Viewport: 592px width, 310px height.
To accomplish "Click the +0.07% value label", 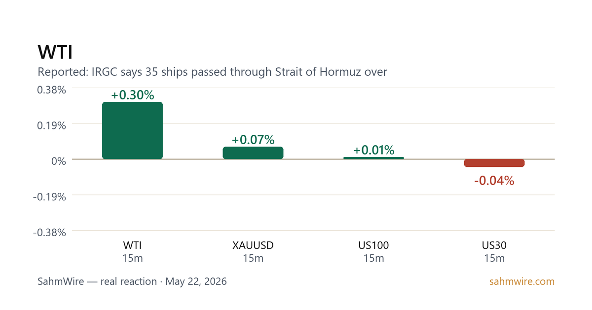I will [253, 140].
